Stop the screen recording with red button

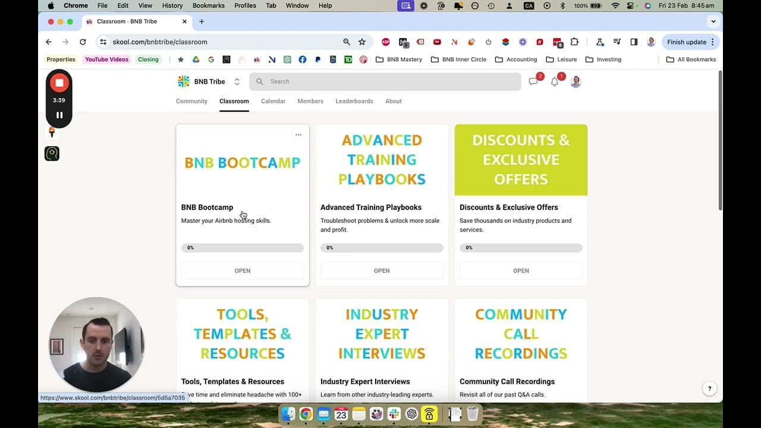pyautogui.click(x=59, y=83)
